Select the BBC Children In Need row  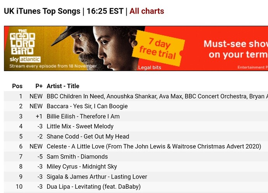136,96
